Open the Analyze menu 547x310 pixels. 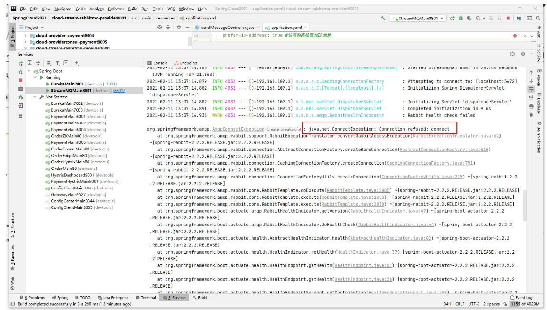[x=97, y=9]
